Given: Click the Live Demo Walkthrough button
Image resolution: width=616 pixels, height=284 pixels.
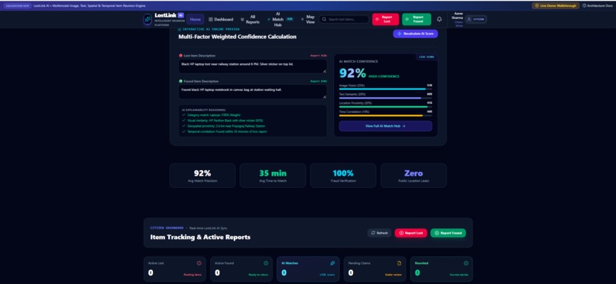Looking at the screenshot, I should coord(556,6).
